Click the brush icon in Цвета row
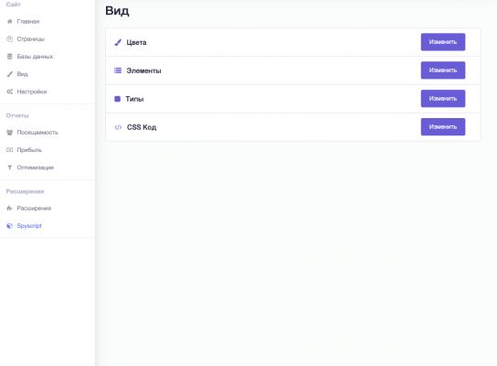This screenshot has height=366, width=497. coord(118,42)
